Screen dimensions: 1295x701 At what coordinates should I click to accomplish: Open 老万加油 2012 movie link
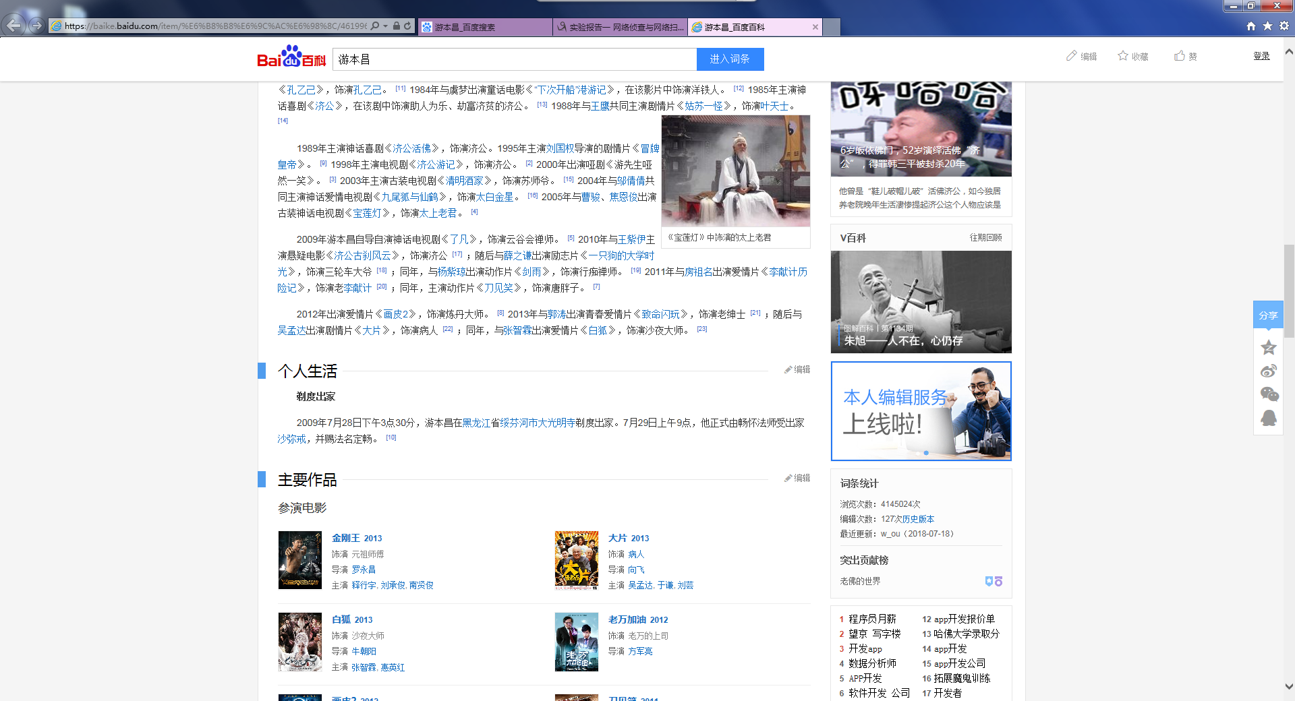click(x=638, y=619)
